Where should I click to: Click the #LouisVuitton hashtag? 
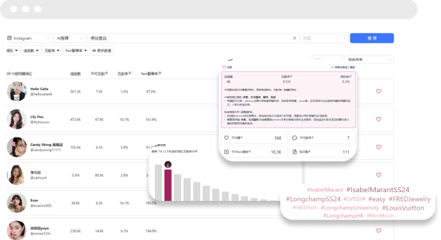[x=403, y=208]
